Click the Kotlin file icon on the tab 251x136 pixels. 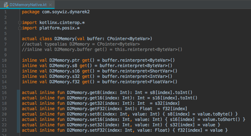(6, 5)
